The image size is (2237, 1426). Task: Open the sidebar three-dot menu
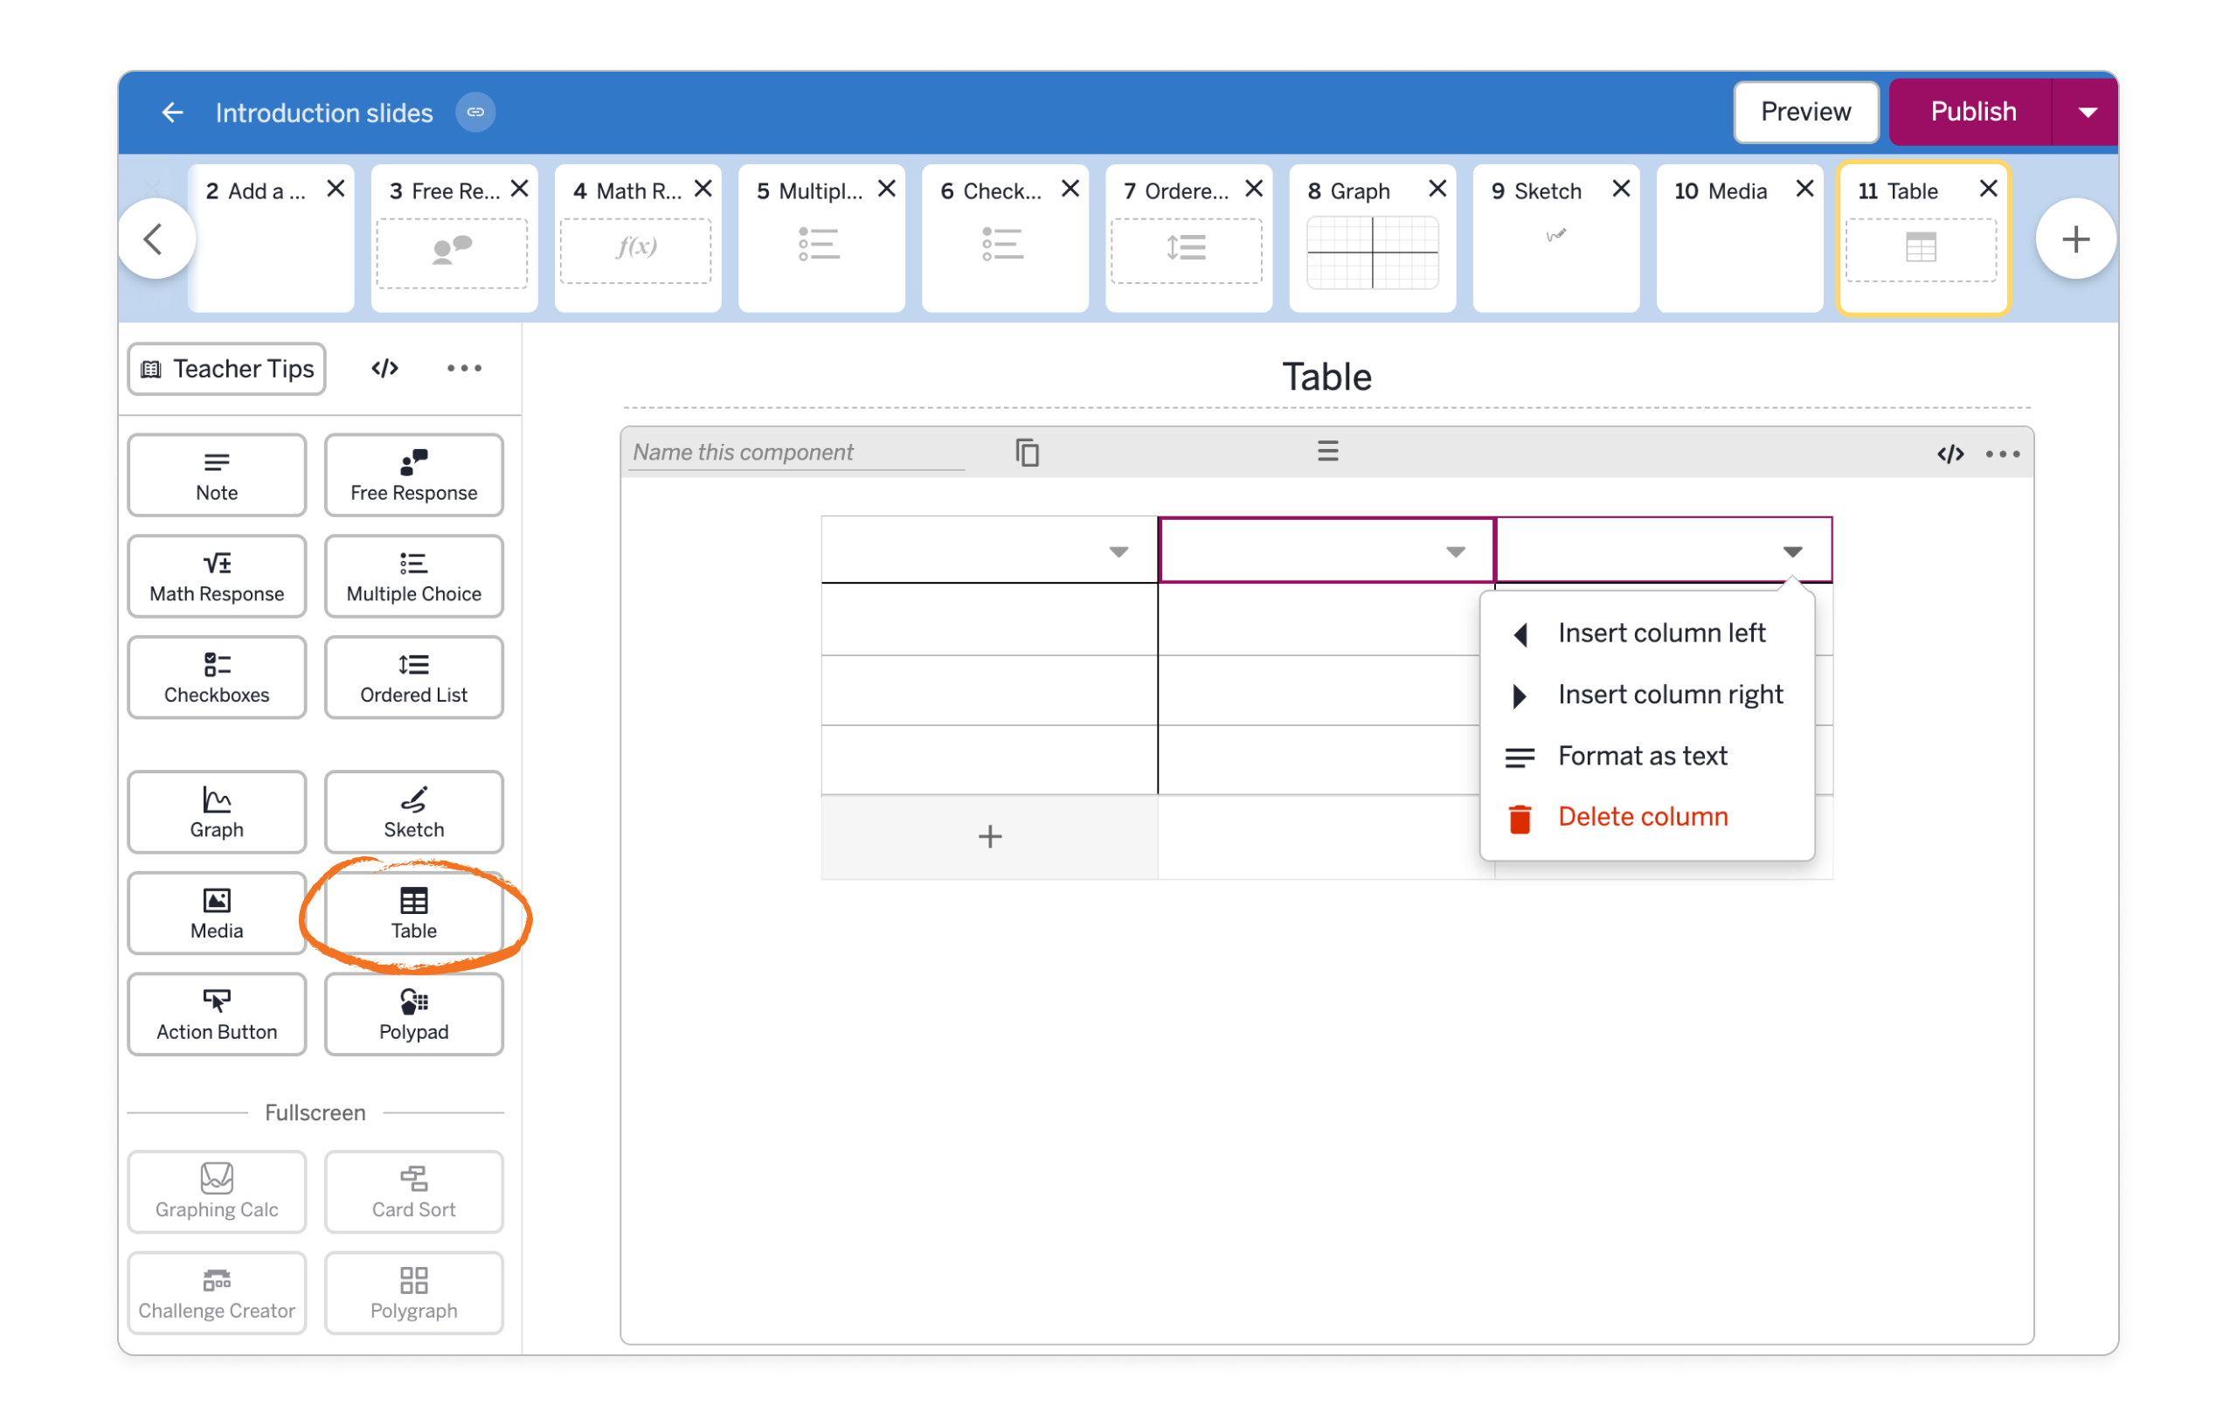[463, 368]
